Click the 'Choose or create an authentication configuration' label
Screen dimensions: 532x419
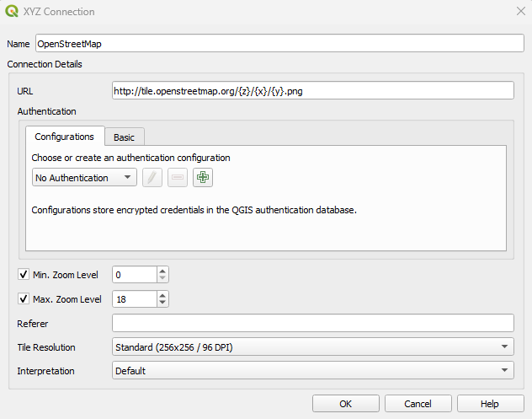click(131, 158)
